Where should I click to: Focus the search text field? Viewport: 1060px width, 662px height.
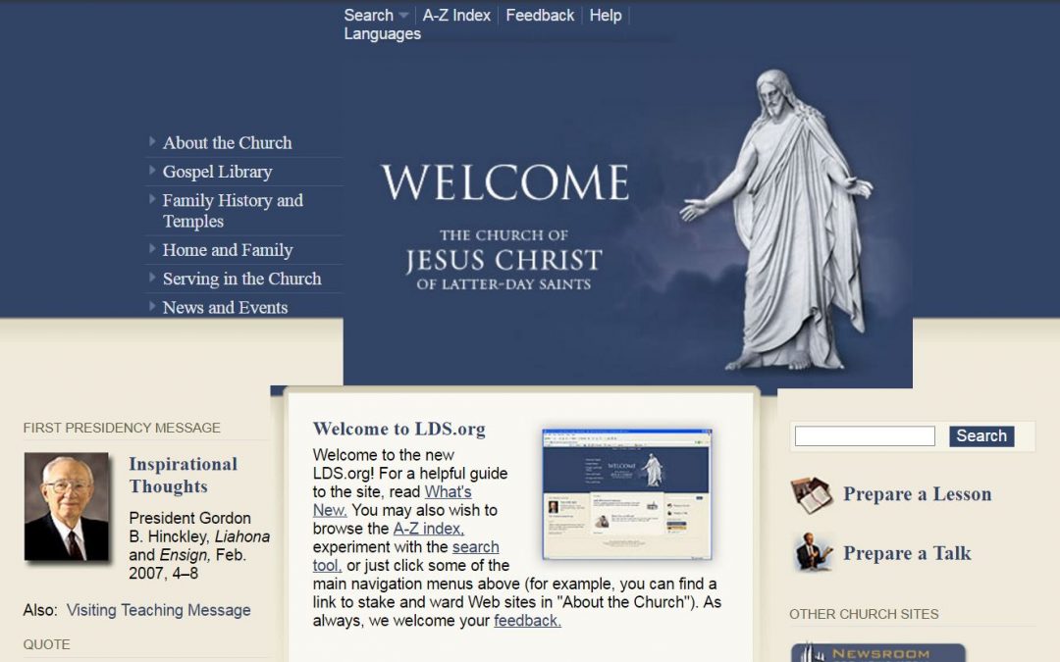click(865, 435)
